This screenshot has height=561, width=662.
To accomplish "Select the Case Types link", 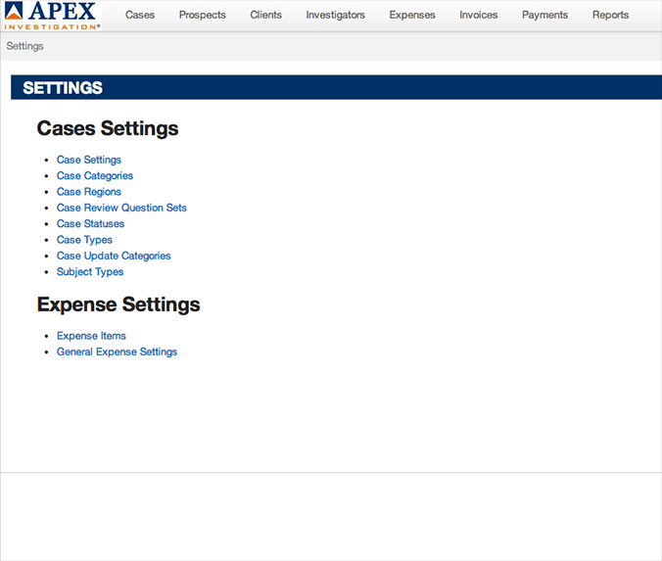I will coord(84,240).
